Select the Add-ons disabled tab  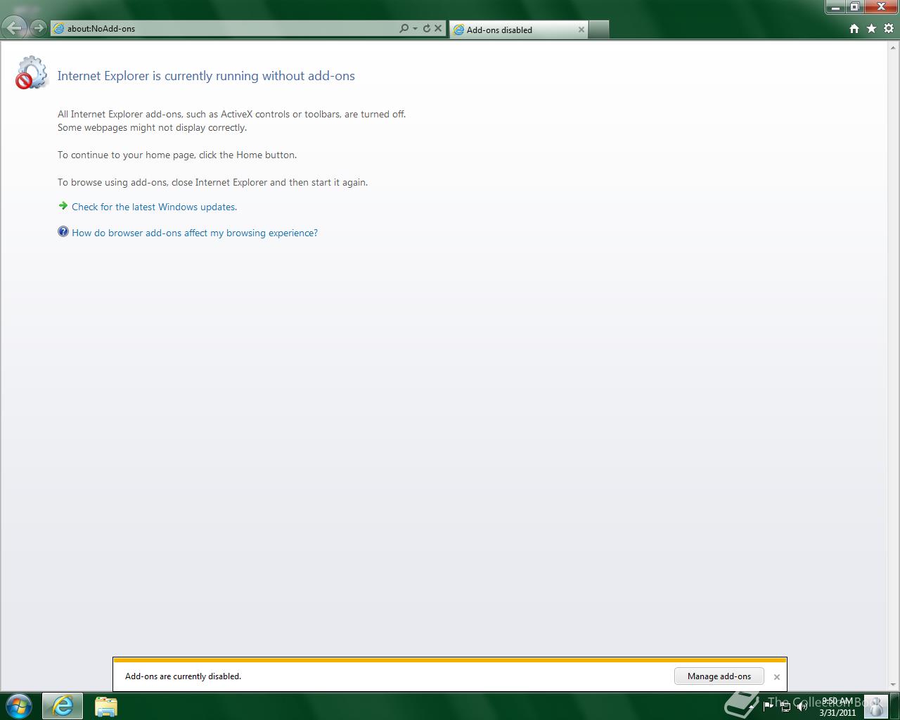519,30
